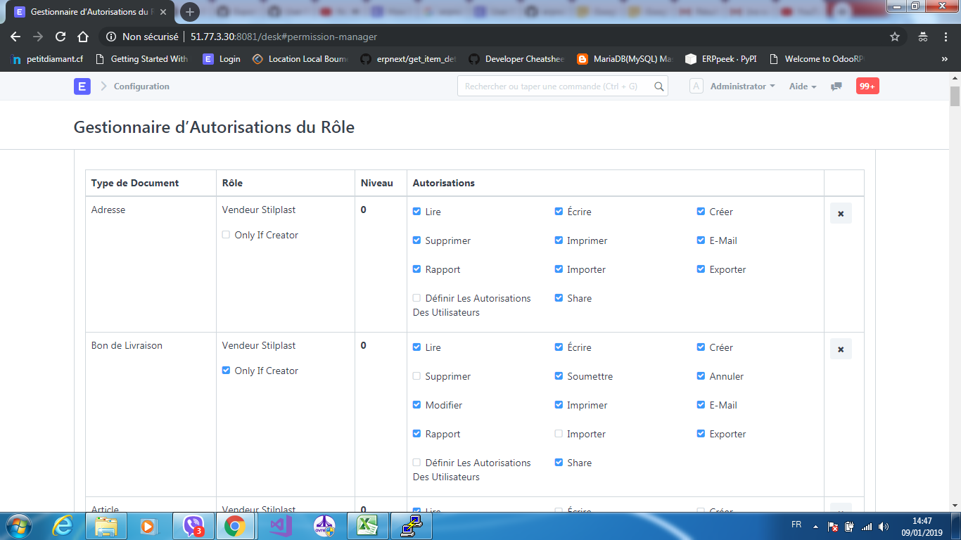The width and height of the screenshot is (961, 540).
Task: Open Visual Studio from the taskbar
Action: tap(281, 526)
